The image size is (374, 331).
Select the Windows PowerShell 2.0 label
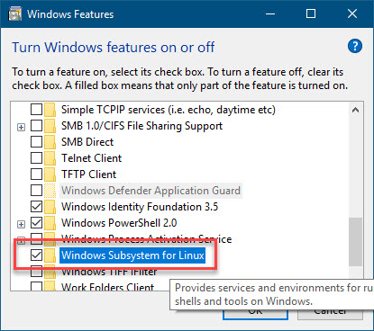click(119, 223)
